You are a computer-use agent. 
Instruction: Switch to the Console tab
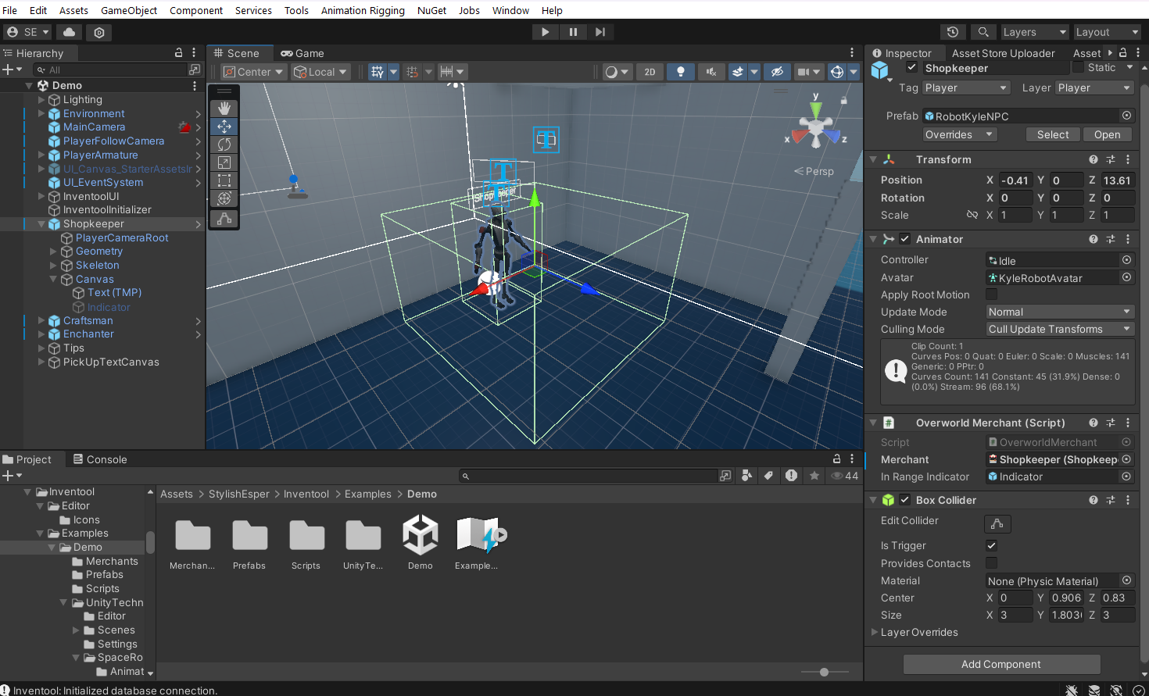click(99, 459)
